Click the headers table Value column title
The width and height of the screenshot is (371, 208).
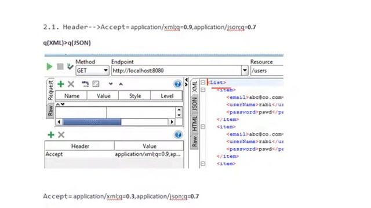click(x=150, y=146)
